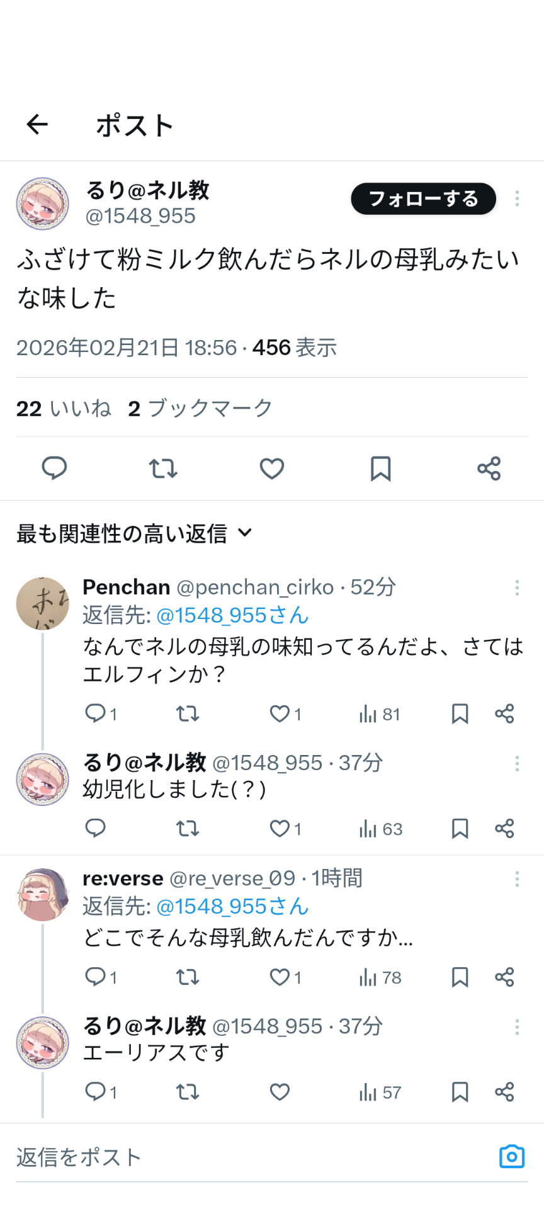
Task: Open three-dot menu on Penchan's reply
Action: [x=517, y=588]
